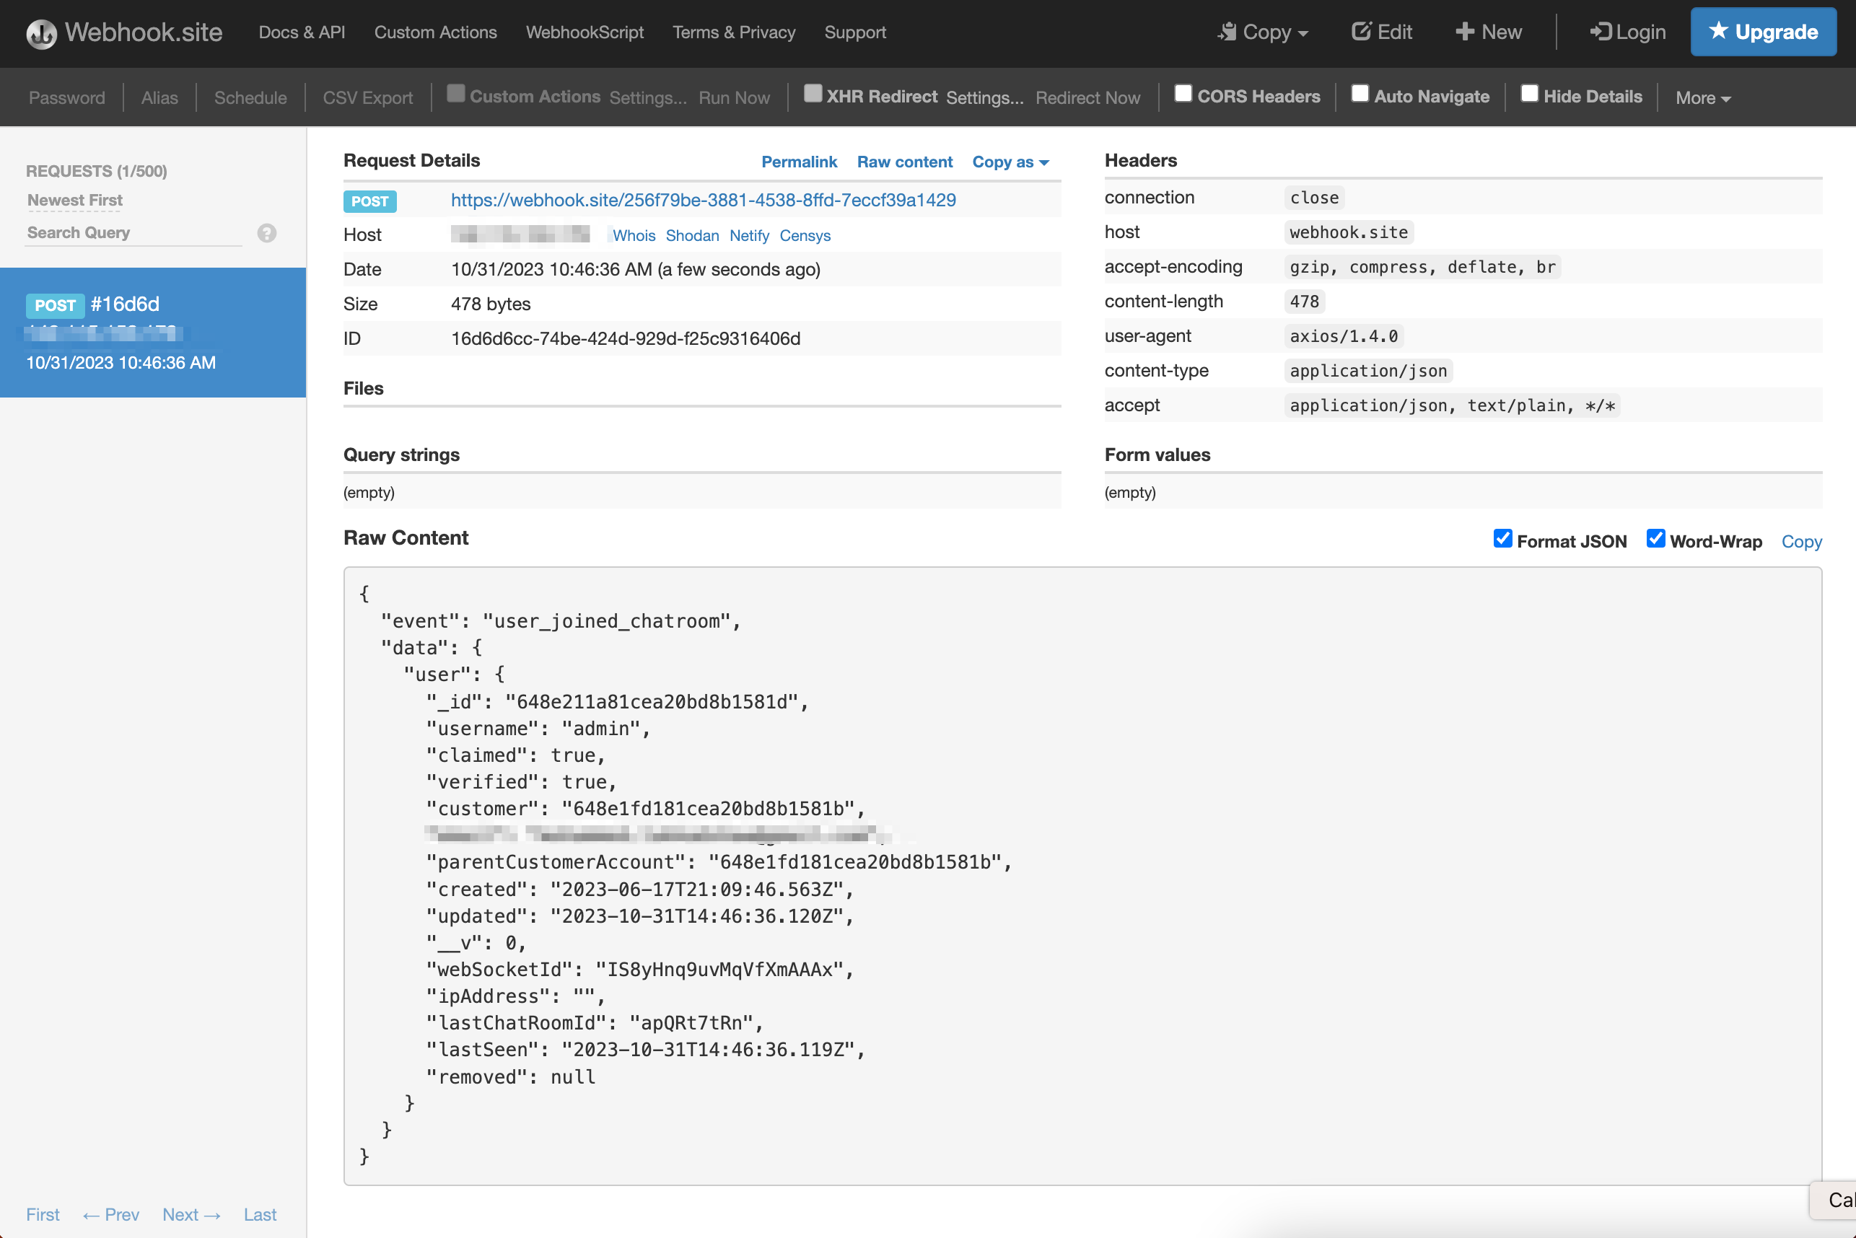
Task: Click the REQUESTS (1/500) heading
Action: 97,171
